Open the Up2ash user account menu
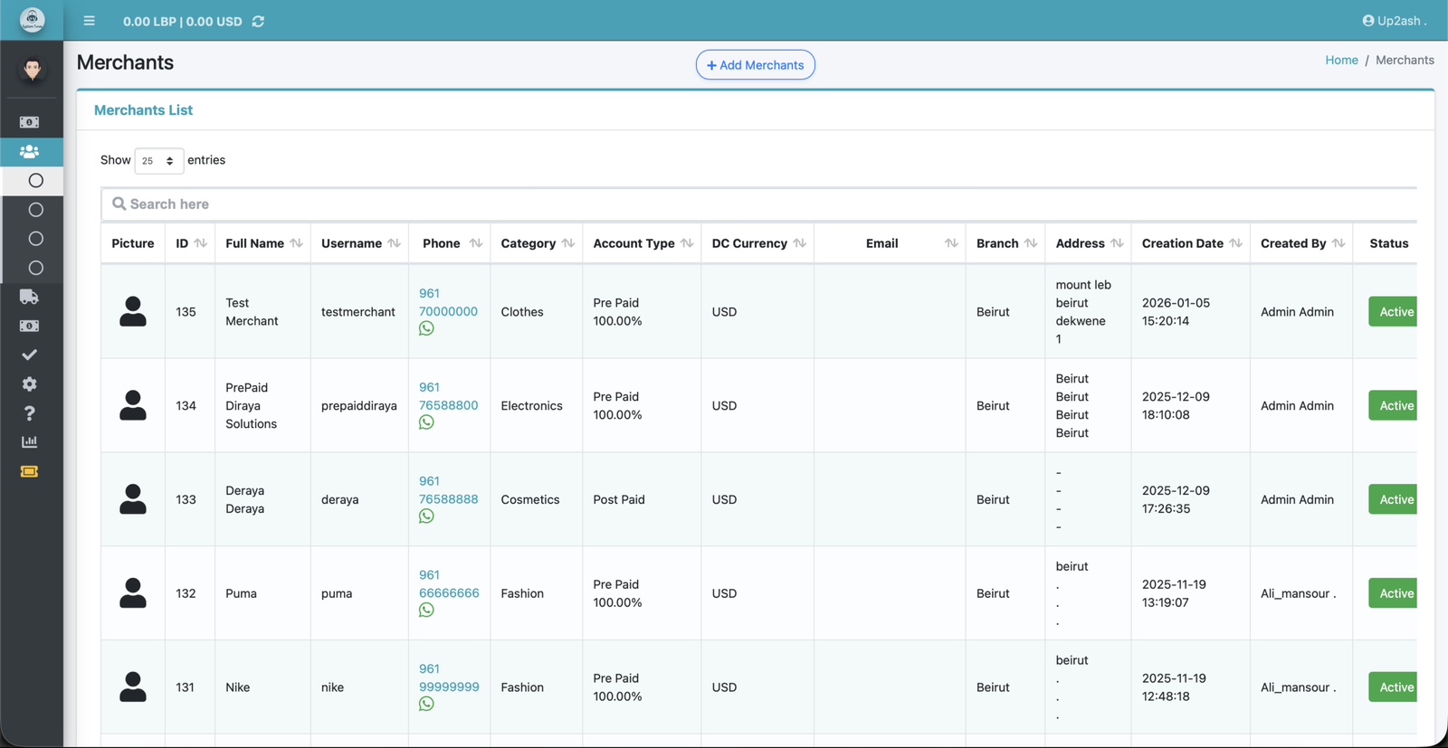Viewport: 1448px width, 748px height. (1394, 21)
